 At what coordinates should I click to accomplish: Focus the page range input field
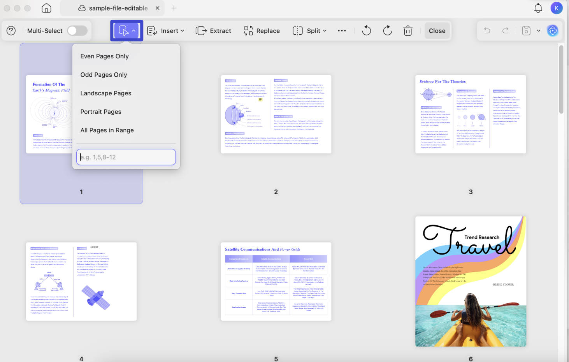pyautogui.click(x=126, y=157)
